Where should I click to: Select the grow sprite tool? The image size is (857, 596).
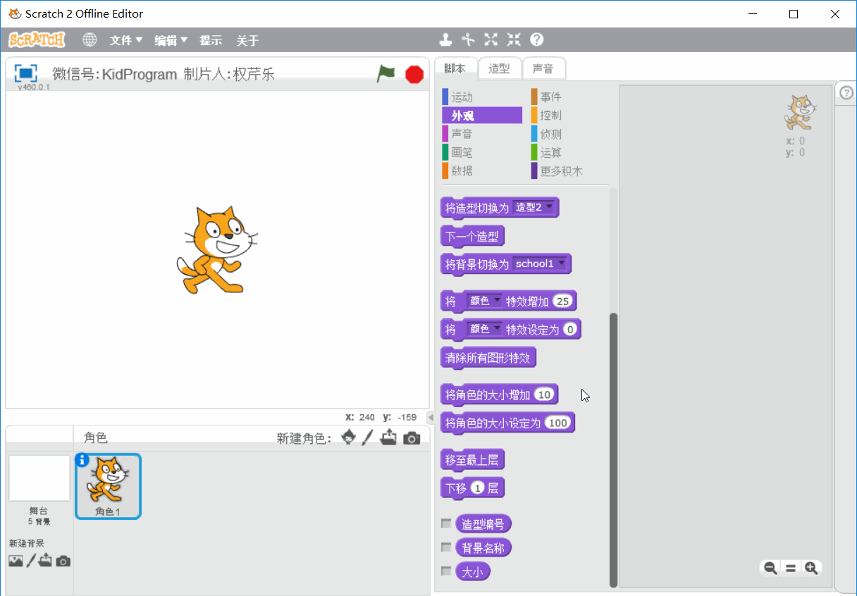pos(491,39)
